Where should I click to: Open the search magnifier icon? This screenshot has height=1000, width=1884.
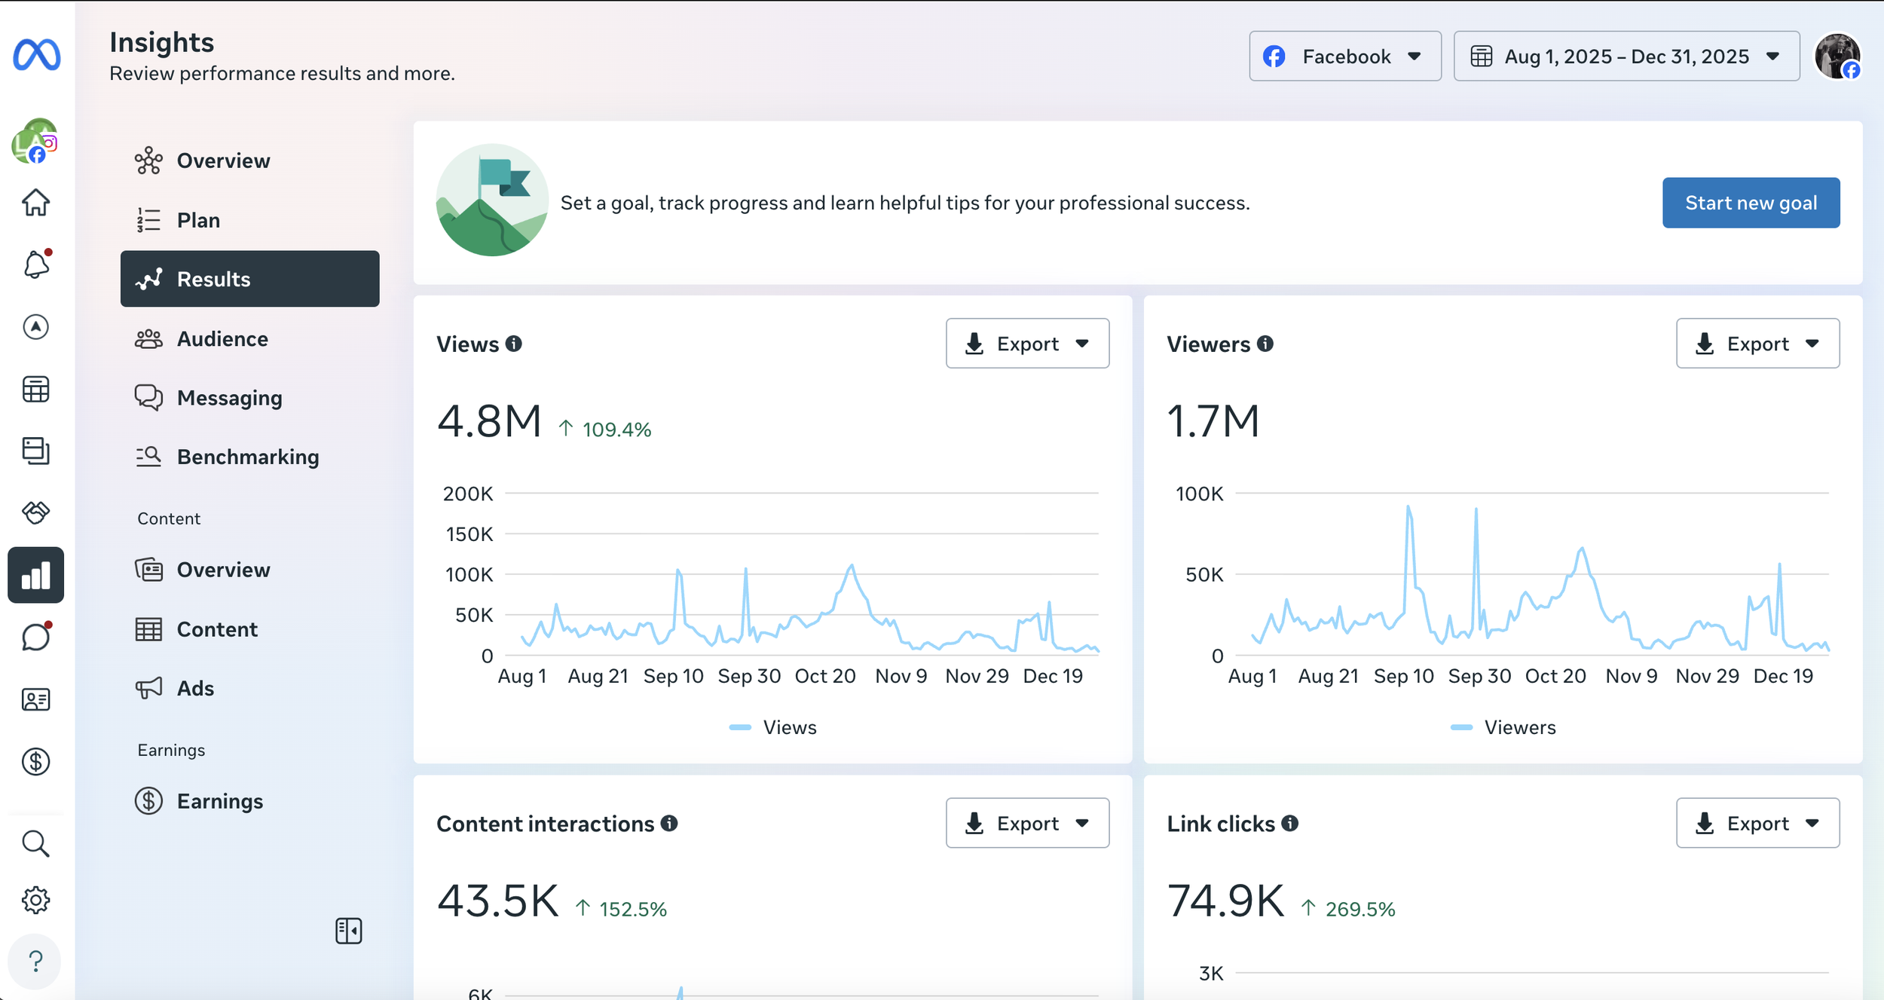click(x=35, y=843)
